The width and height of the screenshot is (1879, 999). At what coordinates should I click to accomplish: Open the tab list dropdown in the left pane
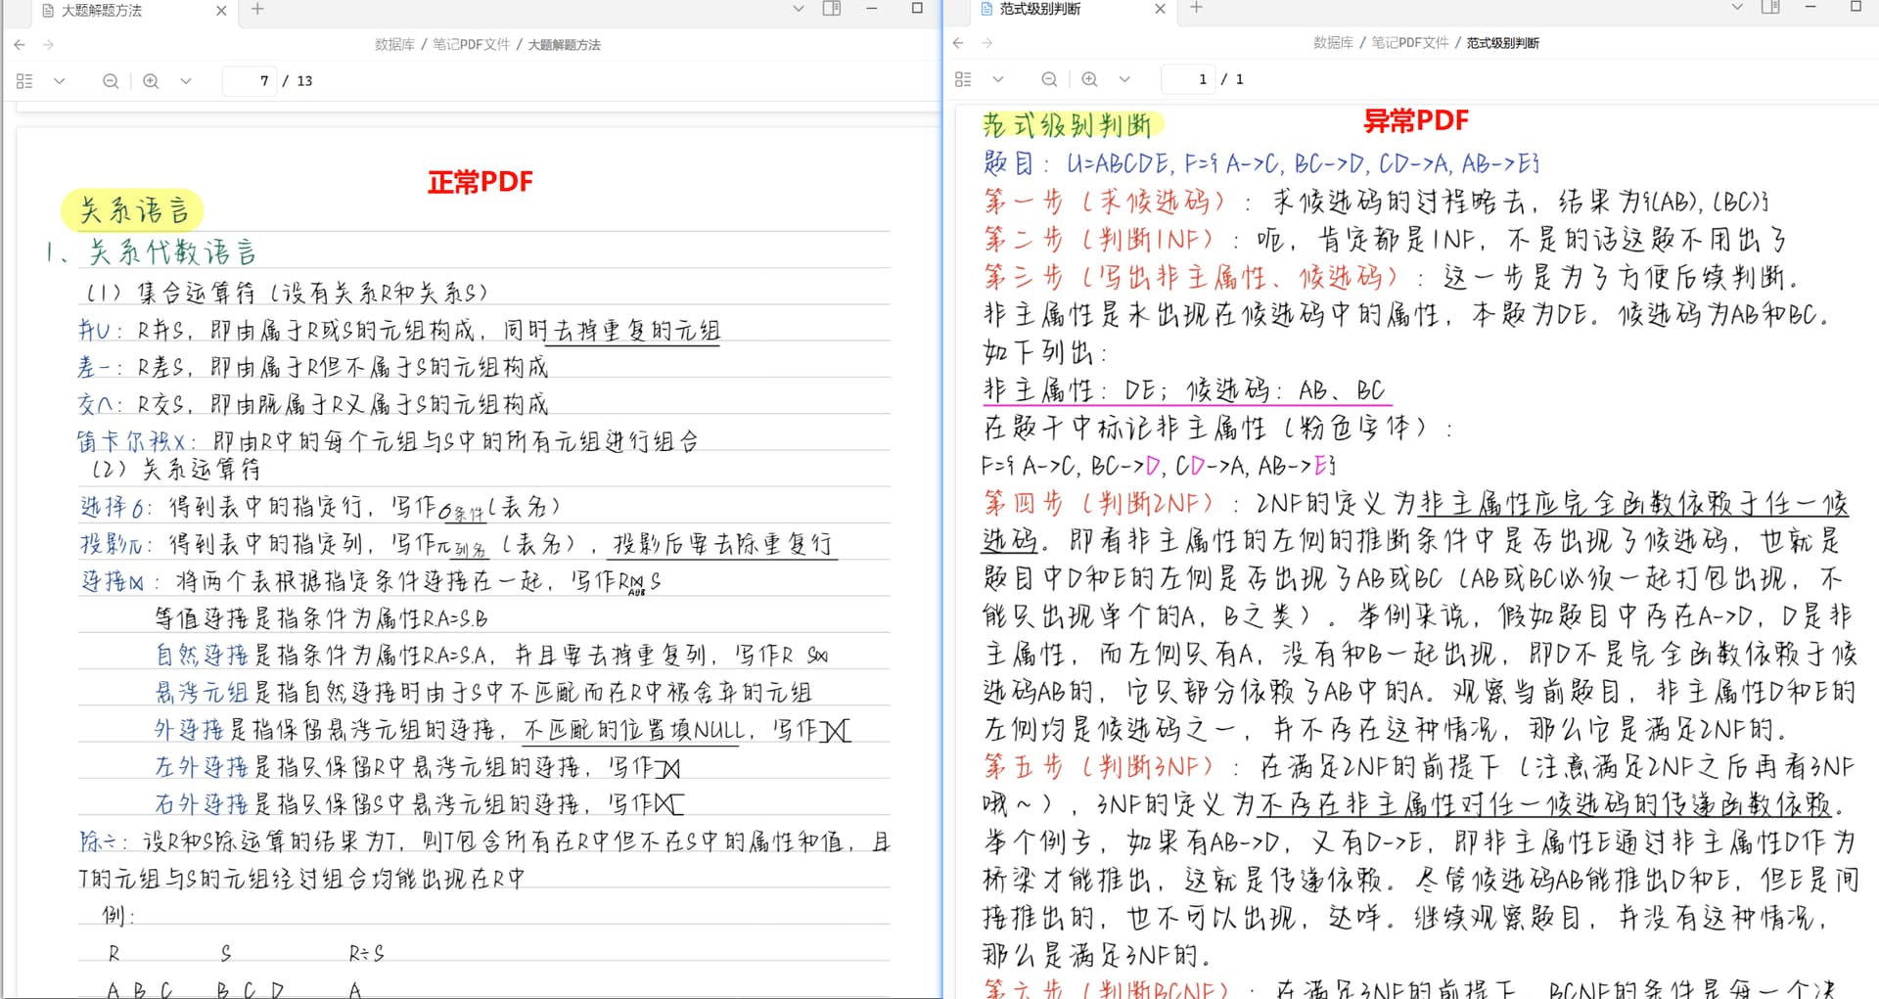pyautogui.click(x=799, y=9)
